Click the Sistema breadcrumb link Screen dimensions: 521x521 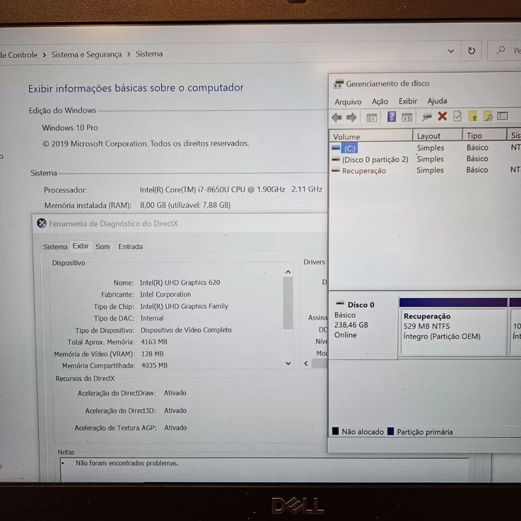coord(149,54)
